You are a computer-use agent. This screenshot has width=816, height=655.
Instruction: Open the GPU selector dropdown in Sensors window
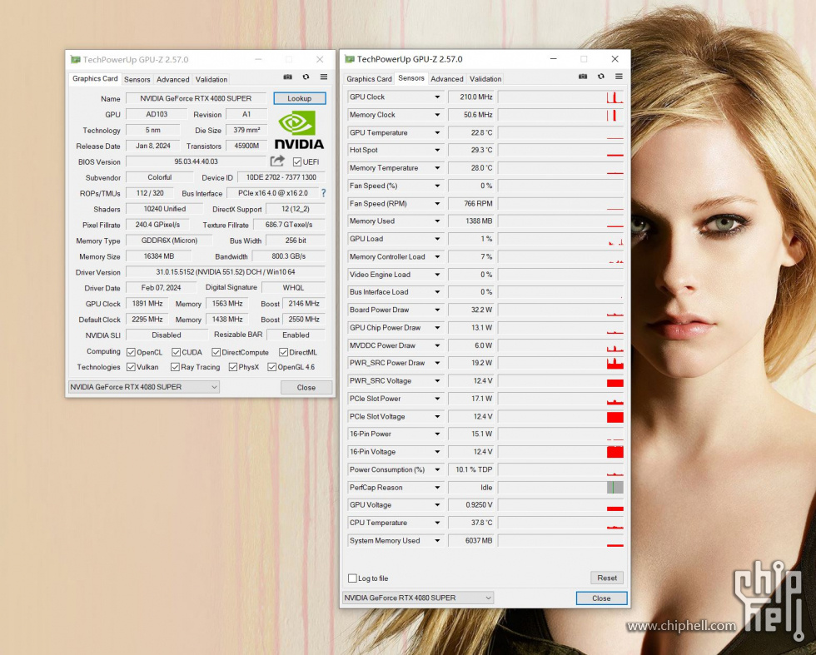417,598
